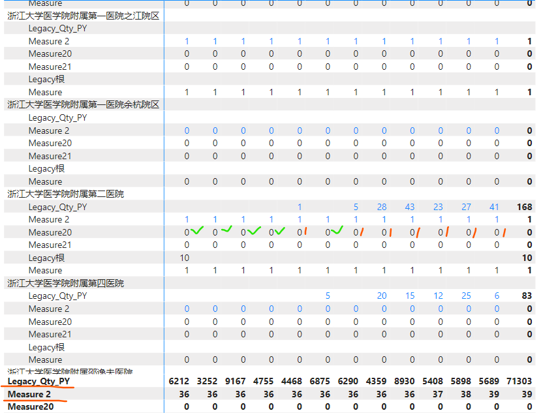Select grand total cell 9167
The width and height of the screenshot is (558, 413).
[x=235, y=381]
